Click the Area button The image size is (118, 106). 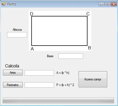(x=13, y=73)
